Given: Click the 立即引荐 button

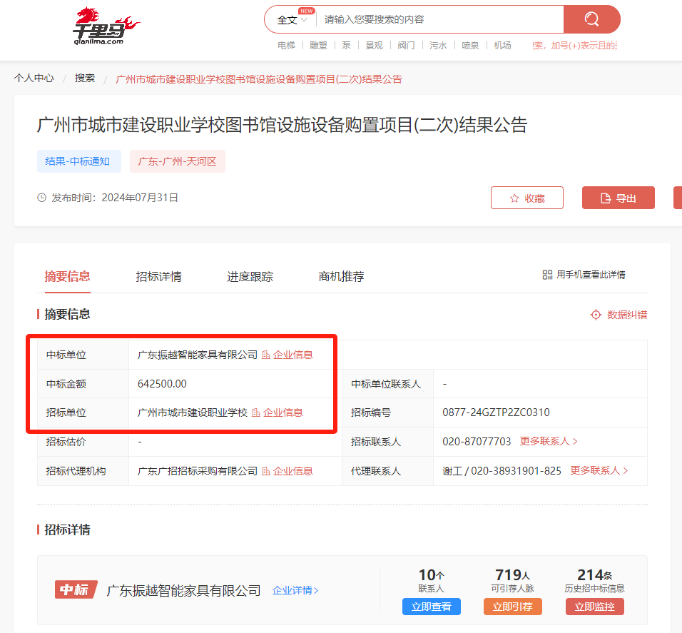Looking at the screenshot, I should 513,607.
